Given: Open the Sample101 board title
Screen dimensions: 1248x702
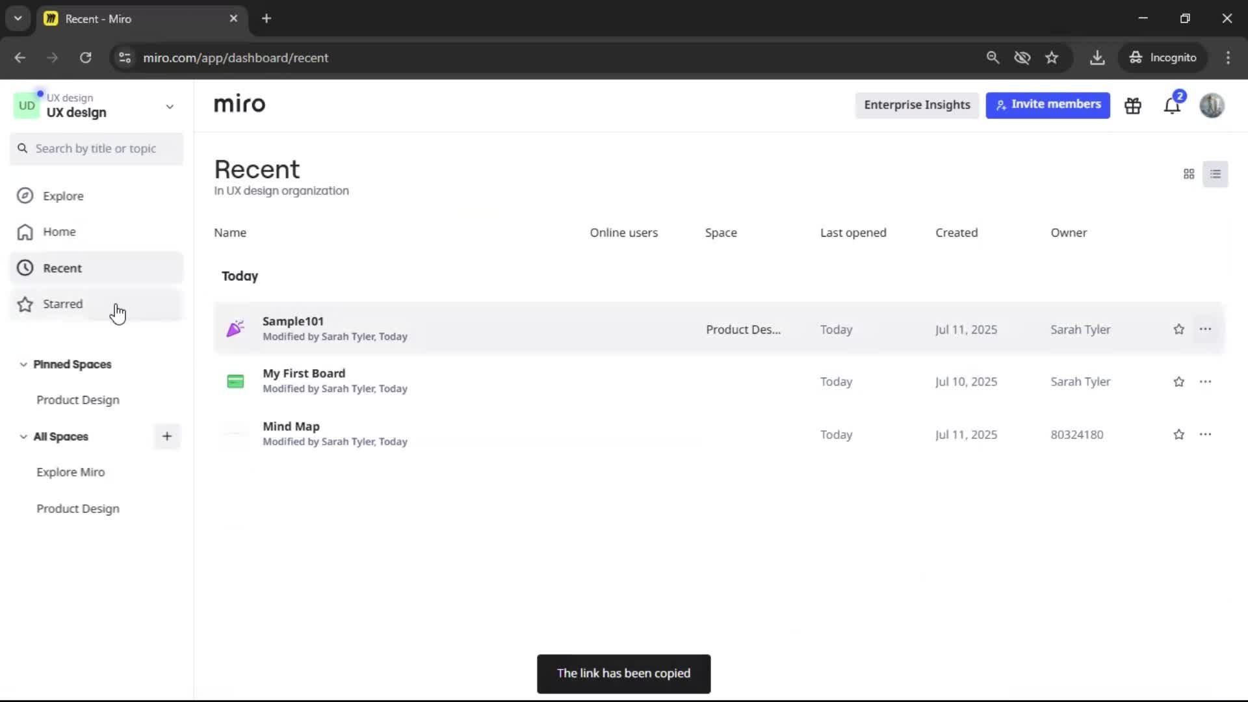Looking at the screenshot, I should click(x=293, y=321).
